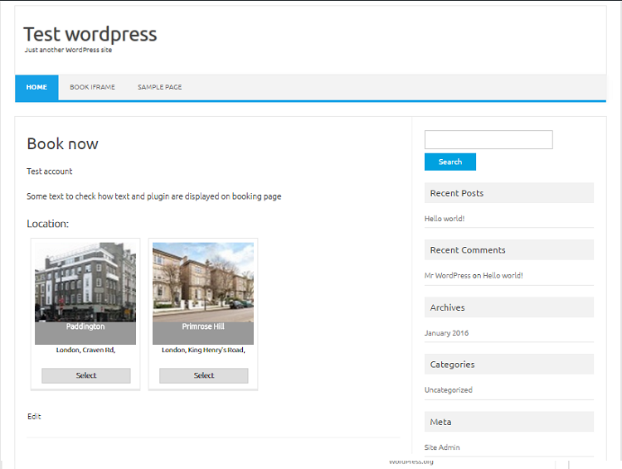
Task: Go to Sample Page in navigation
Action: 159,87
